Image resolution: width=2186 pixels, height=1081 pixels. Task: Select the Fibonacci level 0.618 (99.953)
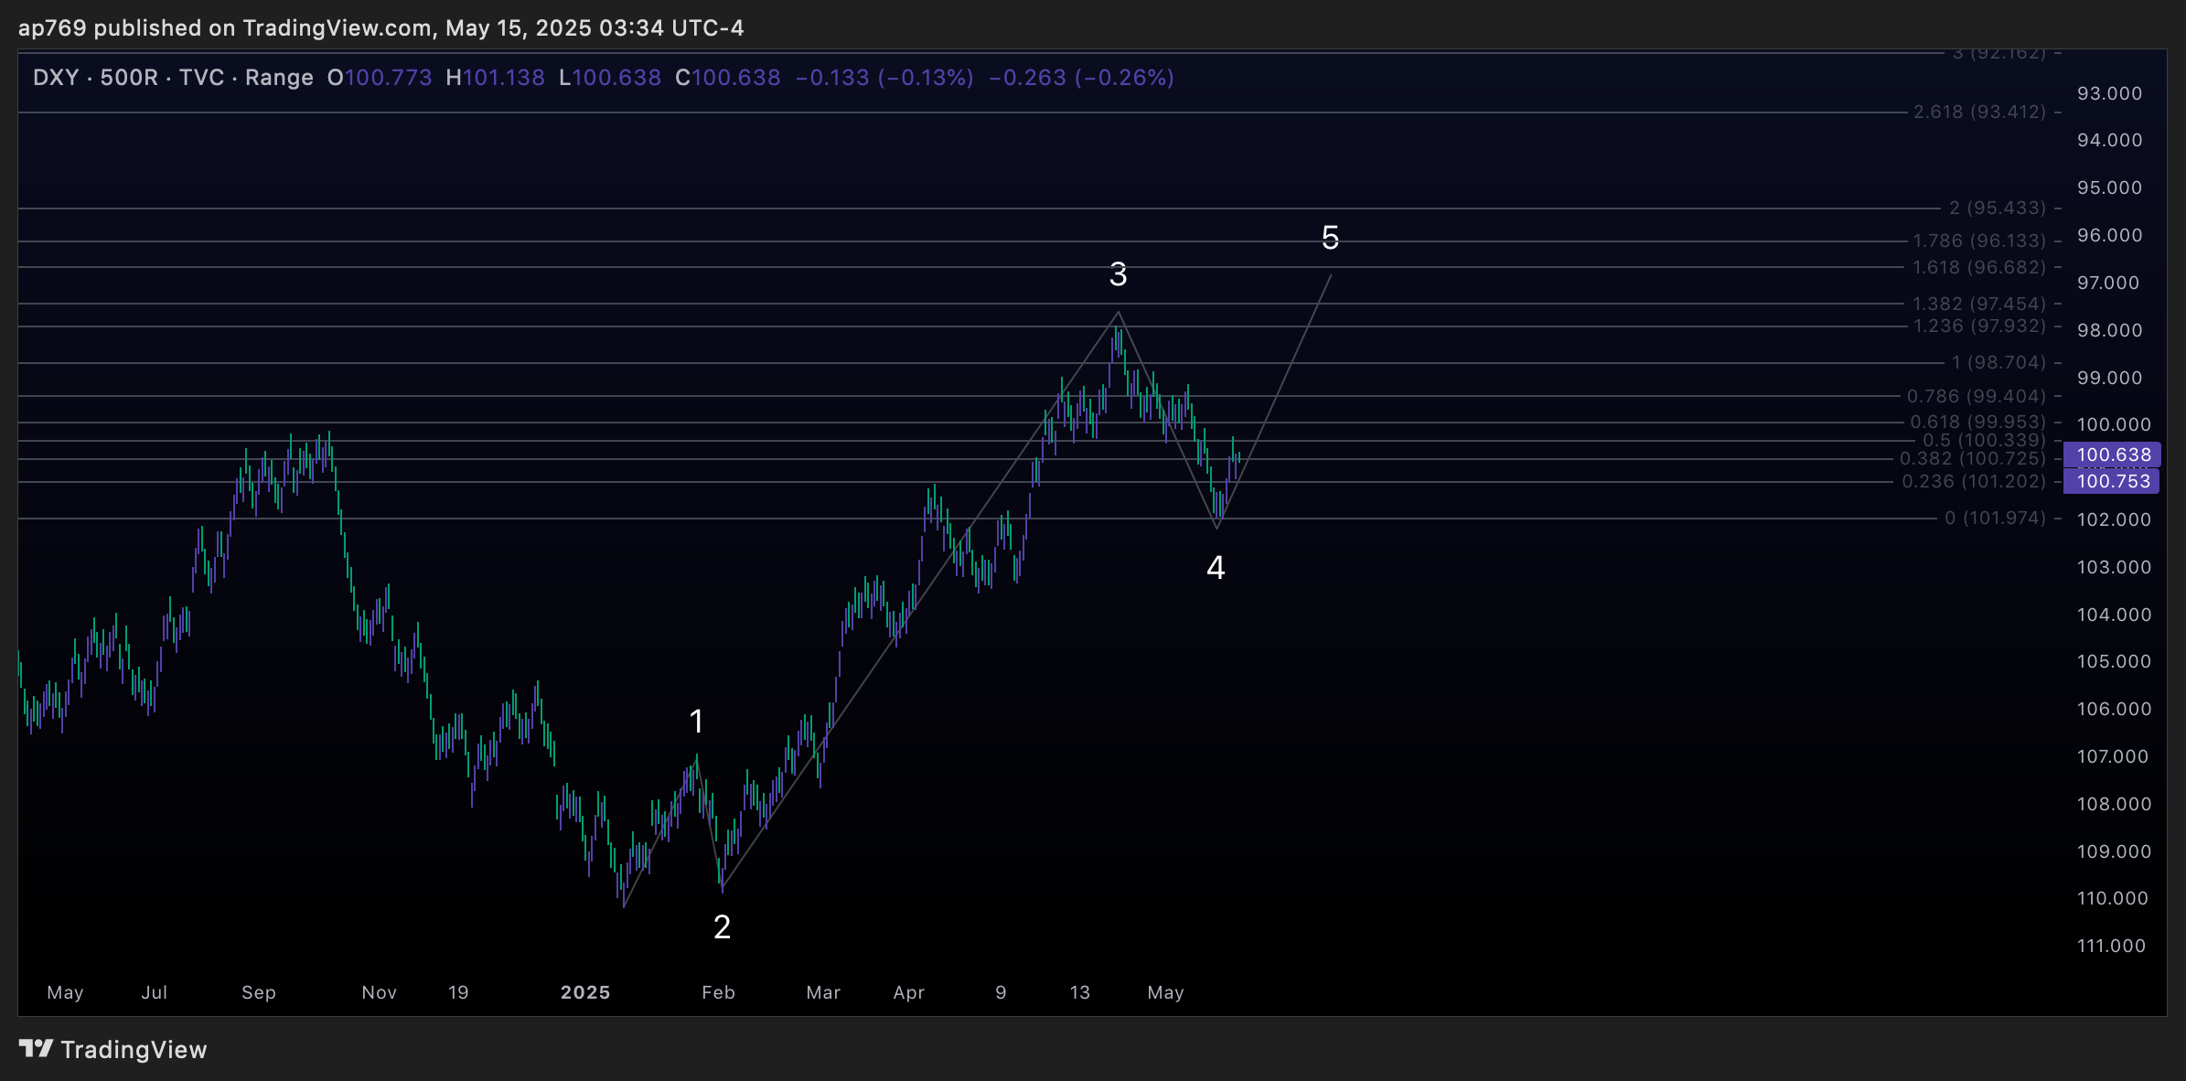pos(1977,422)
